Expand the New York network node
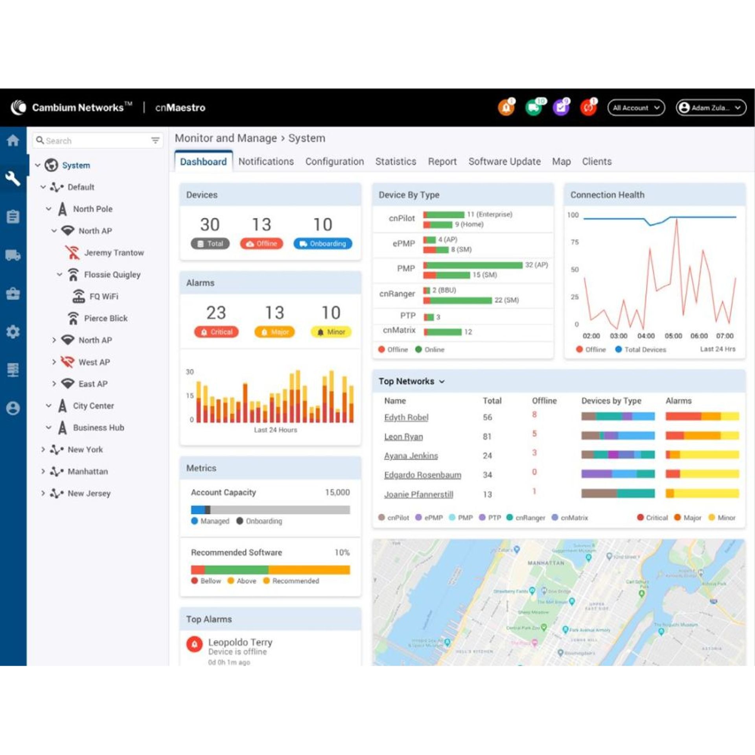This screenshot has height=755, width=755. click(43, 449)
